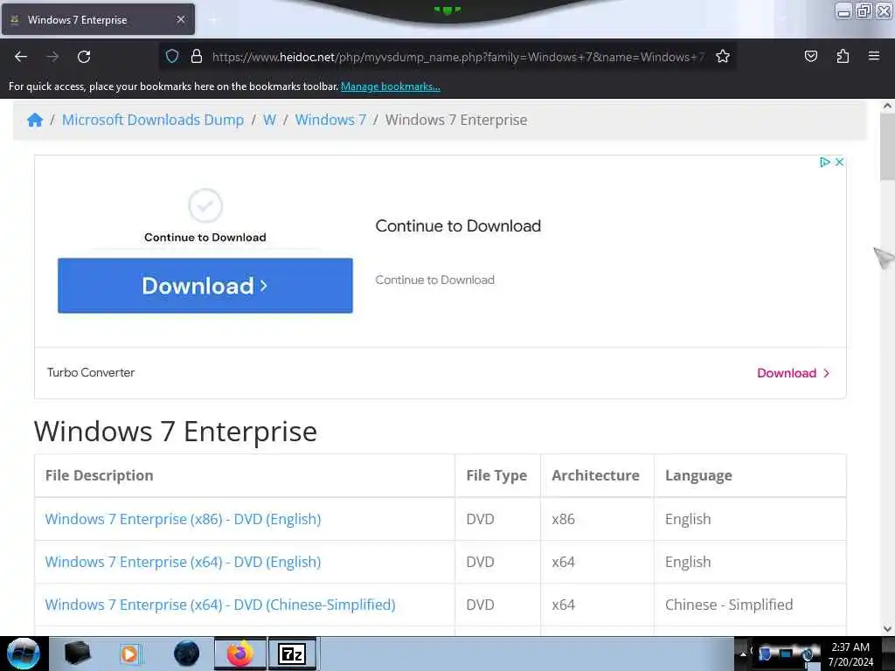Click the Continue to Download ad headline
Viewport: 895px width, 671px height.
tap(458, 226)
